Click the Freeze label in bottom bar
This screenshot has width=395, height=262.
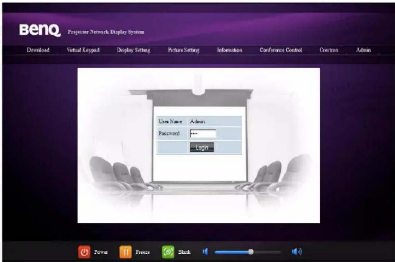(x=142, y=252)
